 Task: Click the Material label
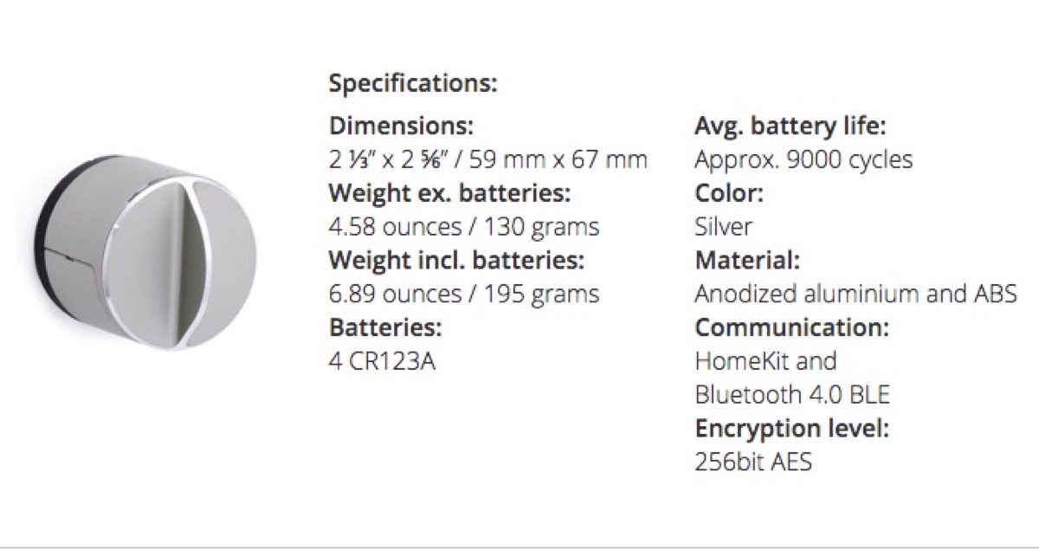pos(747,261)
